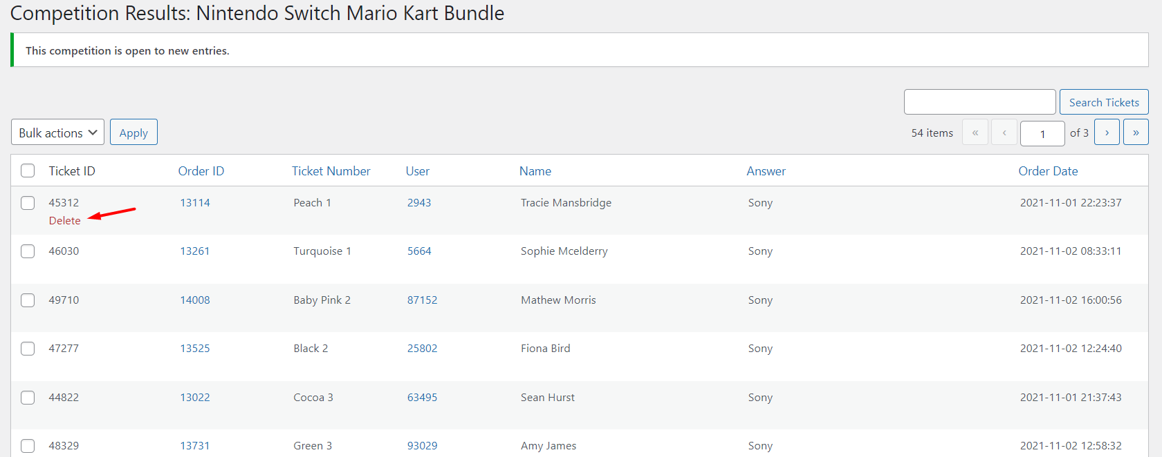The height and width of the screenshot is (457, 1162).
Task: Open order 13114
Action: tap(195, 203)
